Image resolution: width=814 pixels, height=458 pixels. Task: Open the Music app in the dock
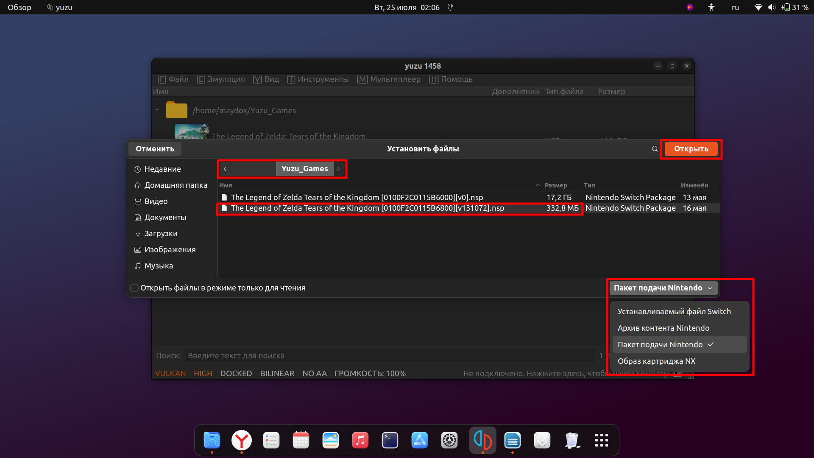coord(360,440)
